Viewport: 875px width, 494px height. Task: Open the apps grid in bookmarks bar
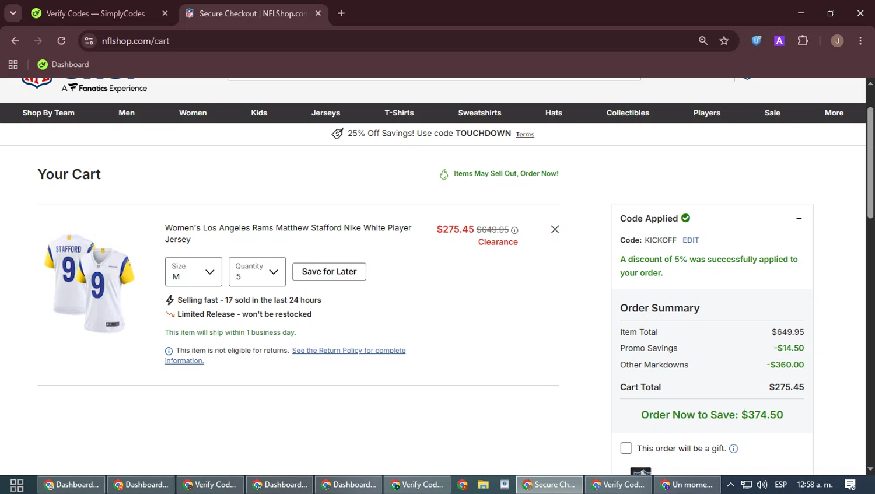[x=13, y=65]
